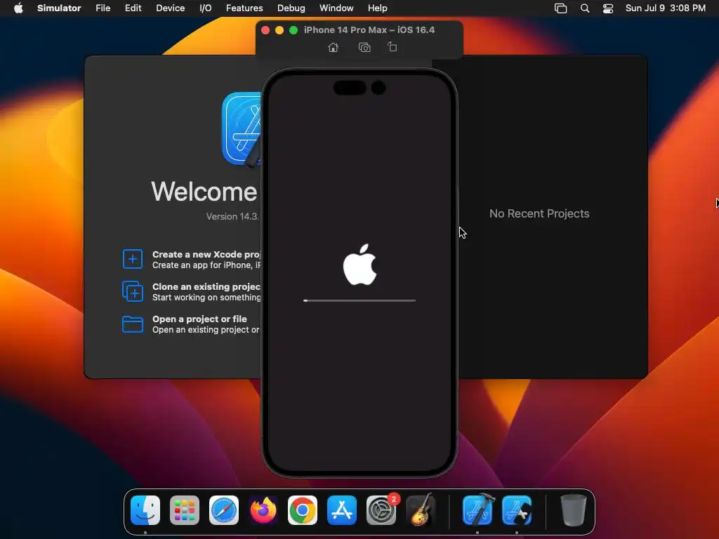719x539 pixels.
Task: Click the iPhone 14 Pro Max title
Action: (x=369, y=29)
